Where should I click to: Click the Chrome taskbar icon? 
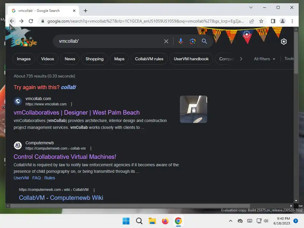point(178,221)
